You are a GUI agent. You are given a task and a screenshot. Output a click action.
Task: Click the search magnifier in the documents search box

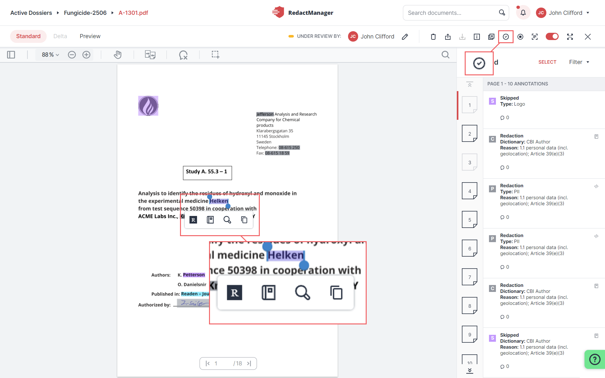pyautogui.click(x=502, y=13)
